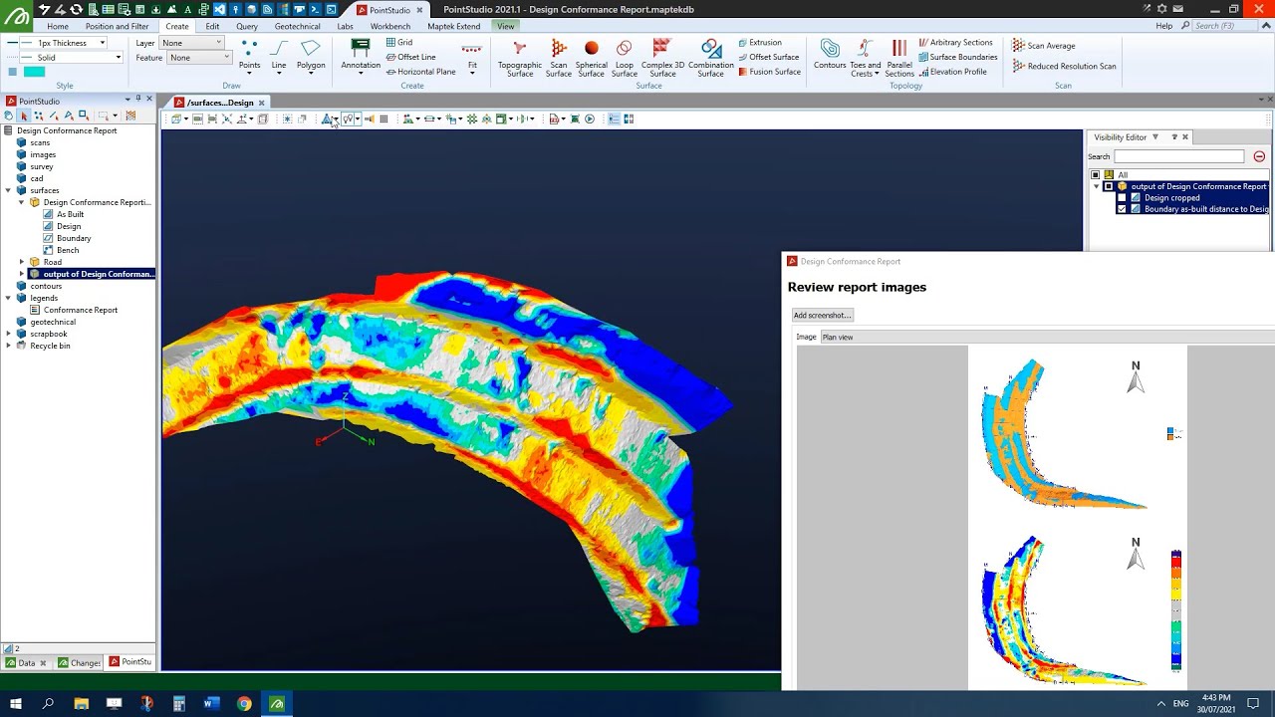
Task: Uncheck Boundary as-built distance to Design
Action: [1122, 210]
